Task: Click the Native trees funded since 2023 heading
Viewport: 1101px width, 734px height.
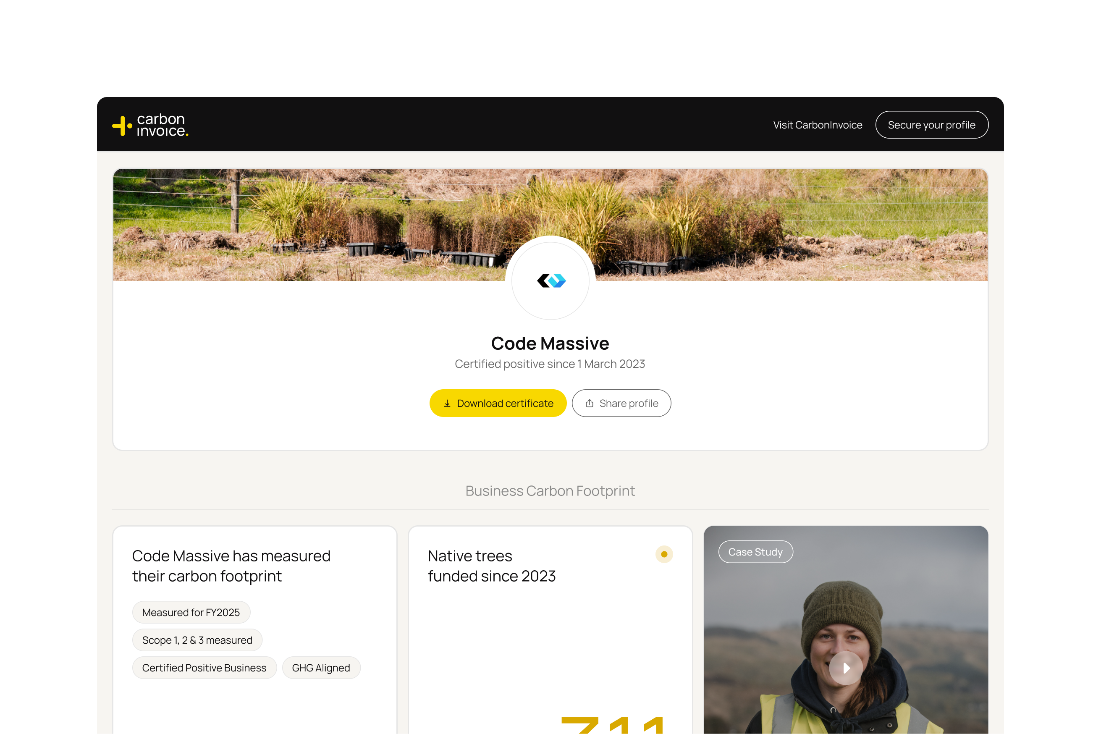Action: 492,566
